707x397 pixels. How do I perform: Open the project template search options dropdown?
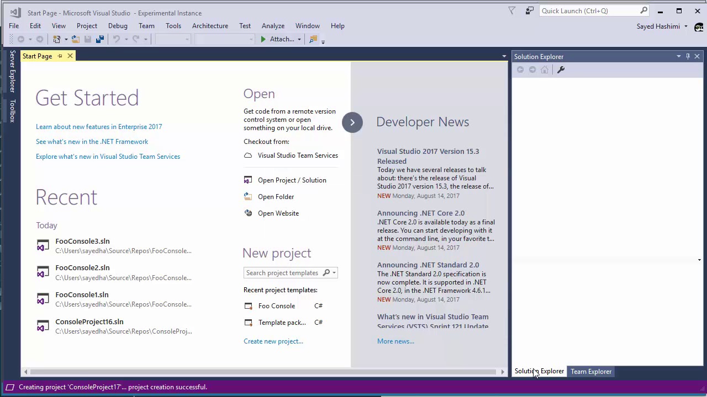[x=334, y=273]
